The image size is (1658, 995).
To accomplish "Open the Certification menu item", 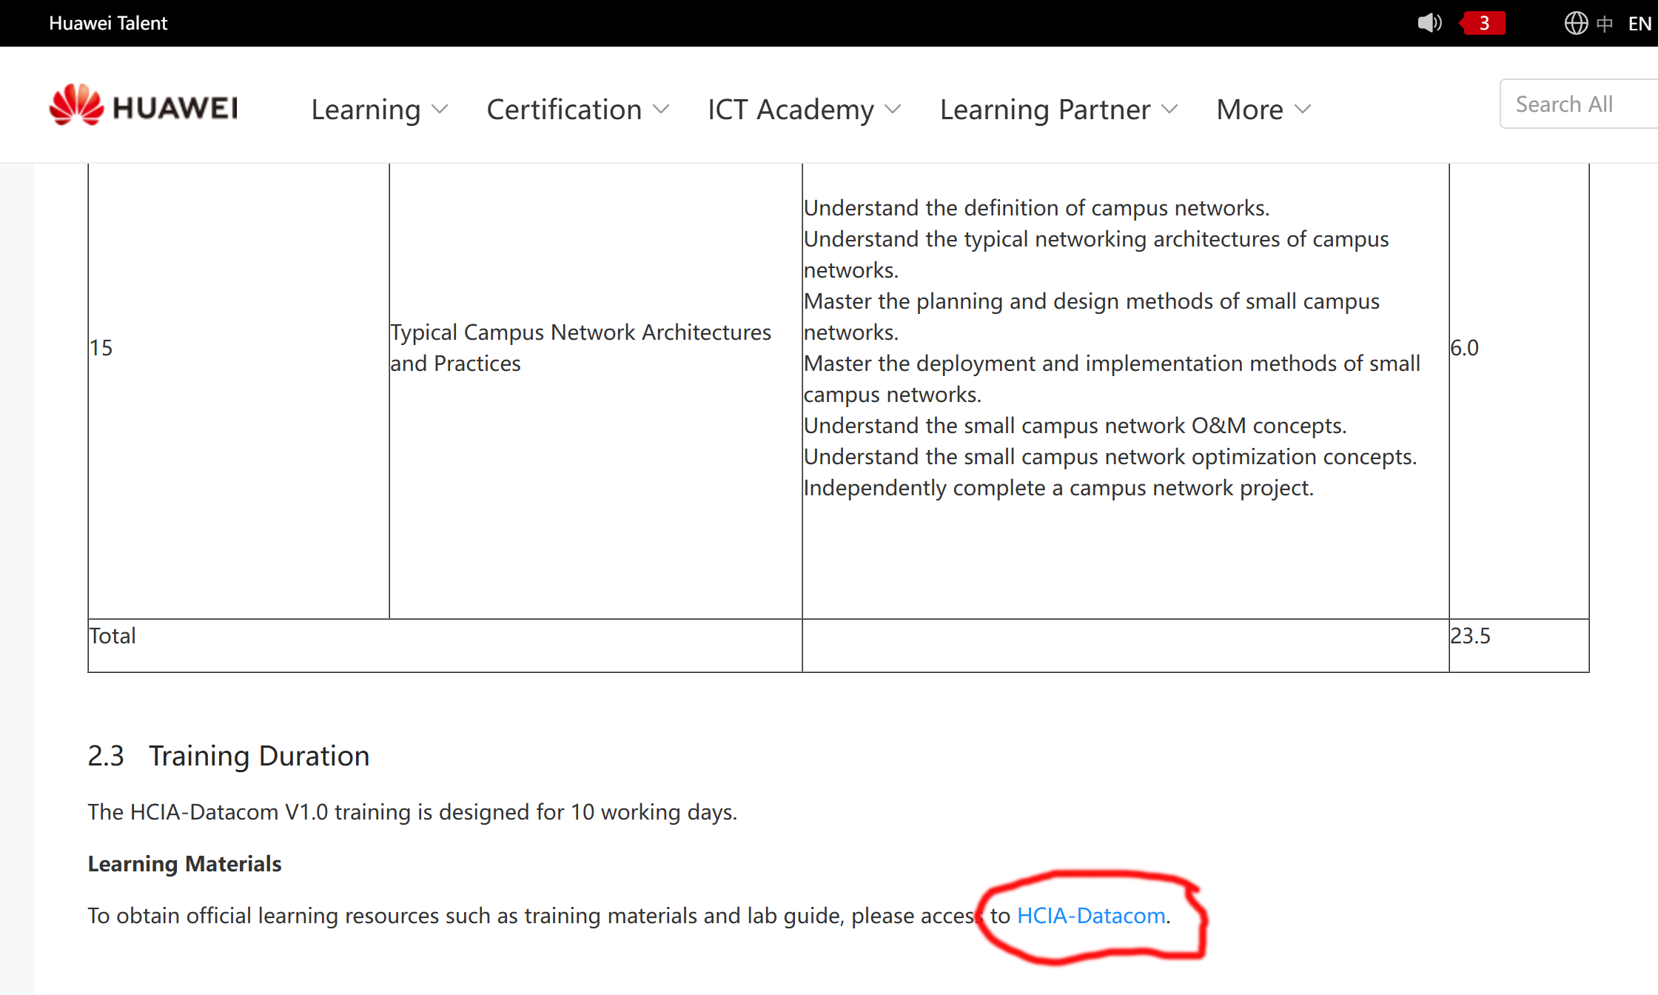I will [x=564, y=110].
